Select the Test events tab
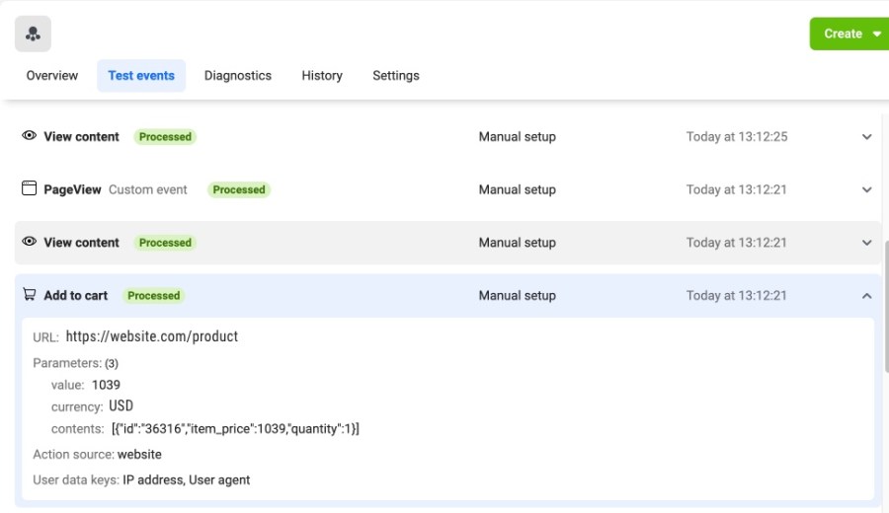 (x=141, y=76)
